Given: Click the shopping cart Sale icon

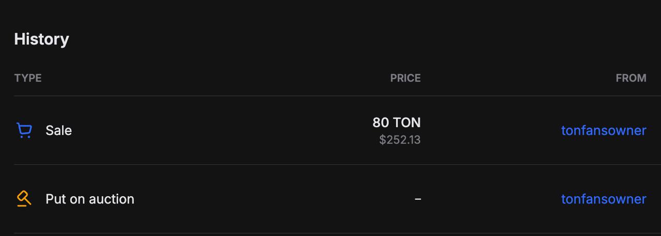Looking at the screenshot, I should click(x=24, y=130).
